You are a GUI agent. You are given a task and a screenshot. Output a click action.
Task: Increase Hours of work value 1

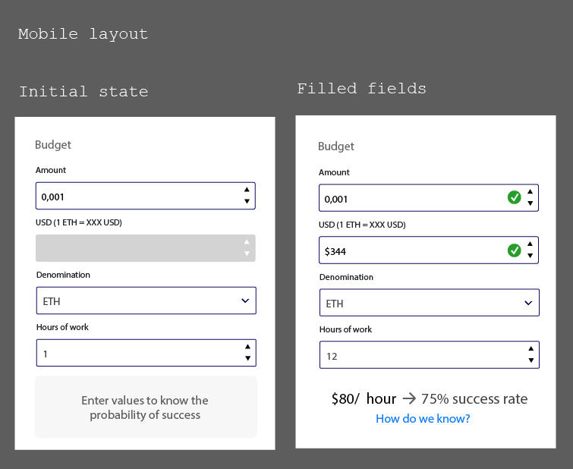point(247,348)
